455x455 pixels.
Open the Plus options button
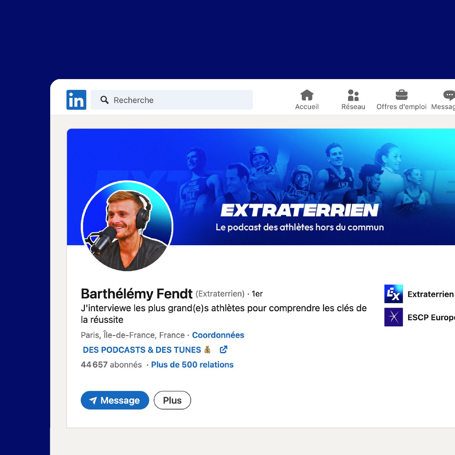[x=172, y=400]
